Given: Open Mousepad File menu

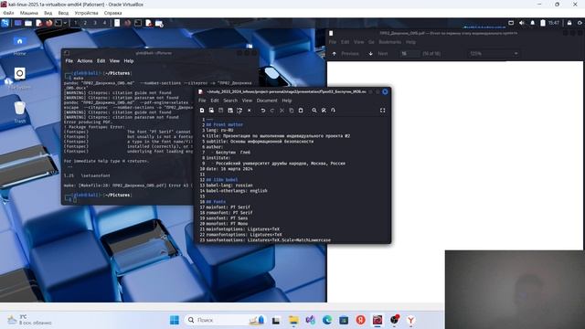Looking at the screenshot, I should point(202,101).
